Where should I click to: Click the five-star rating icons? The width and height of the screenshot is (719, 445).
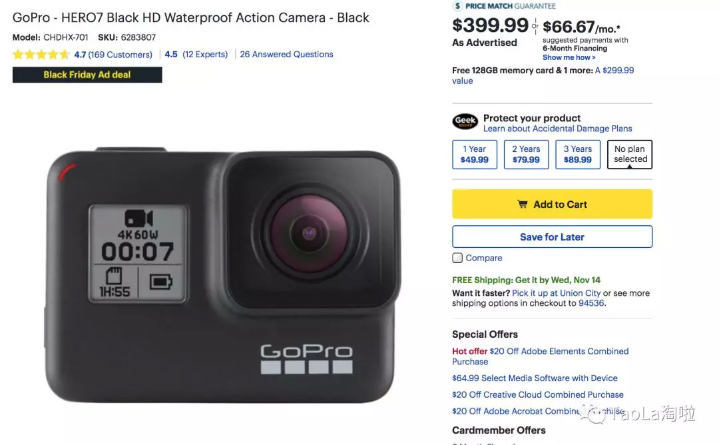pyautogui.click(x=41, y=55)
